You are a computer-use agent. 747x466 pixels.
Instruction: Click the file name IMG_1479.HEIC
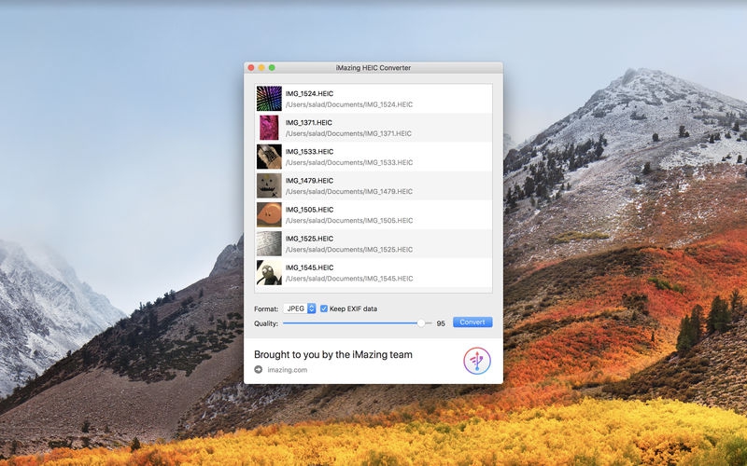coord(309,181)
